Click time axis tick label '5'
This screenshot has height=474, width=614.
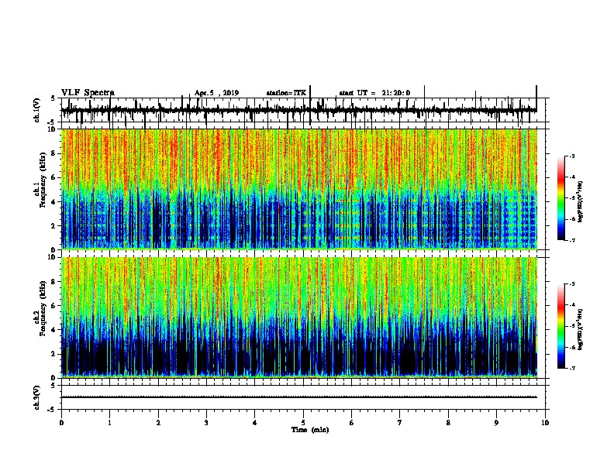pos(303,423)
